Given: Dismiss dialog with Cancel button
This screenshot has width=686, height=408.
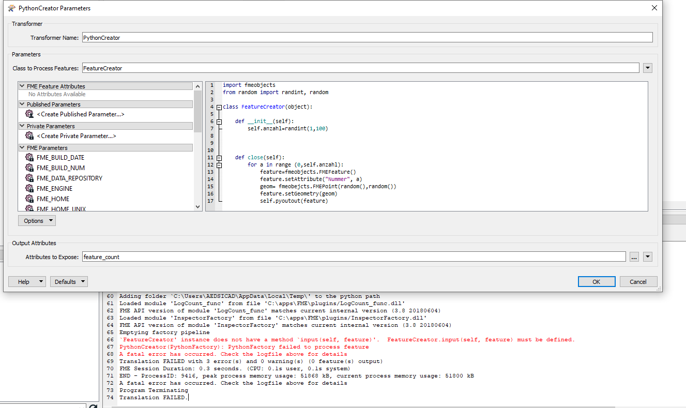Looking at the screenshot, I should (x=638, y=282).
